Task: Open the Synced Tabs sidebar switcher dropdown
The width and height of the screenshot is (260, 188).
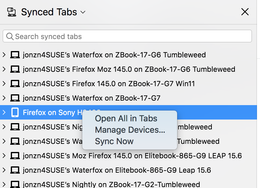Action: point(83,12)
